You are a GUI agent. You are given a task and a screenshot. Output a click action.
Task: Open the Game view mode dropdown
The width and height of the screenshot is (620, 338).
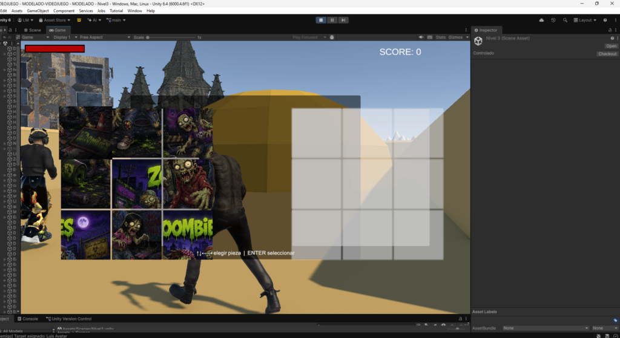tap(35, 37)
